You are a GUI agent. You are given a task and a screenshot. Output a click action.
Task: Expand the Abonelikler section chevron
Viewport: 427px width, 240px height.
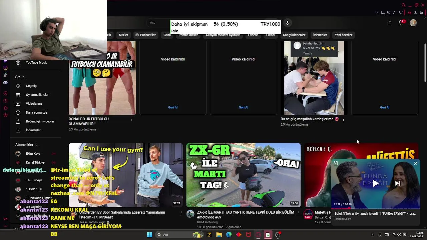pyautogui.click(x=37, y=145)
